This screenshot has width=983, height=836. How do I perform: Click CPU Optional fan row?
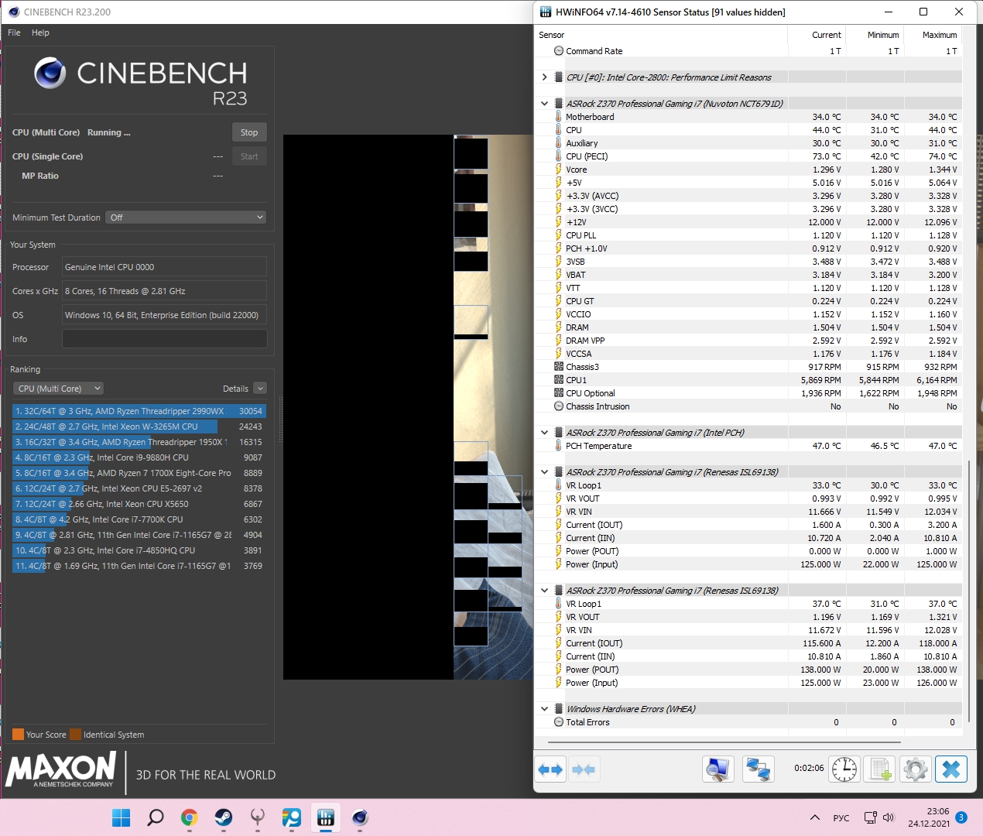click(x=748, y=393)
